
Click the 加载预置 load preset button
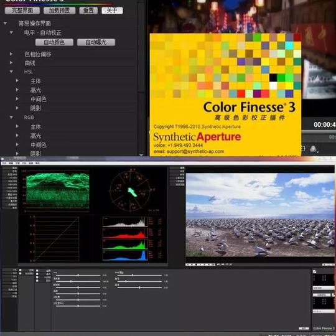(x=59, y=11)
